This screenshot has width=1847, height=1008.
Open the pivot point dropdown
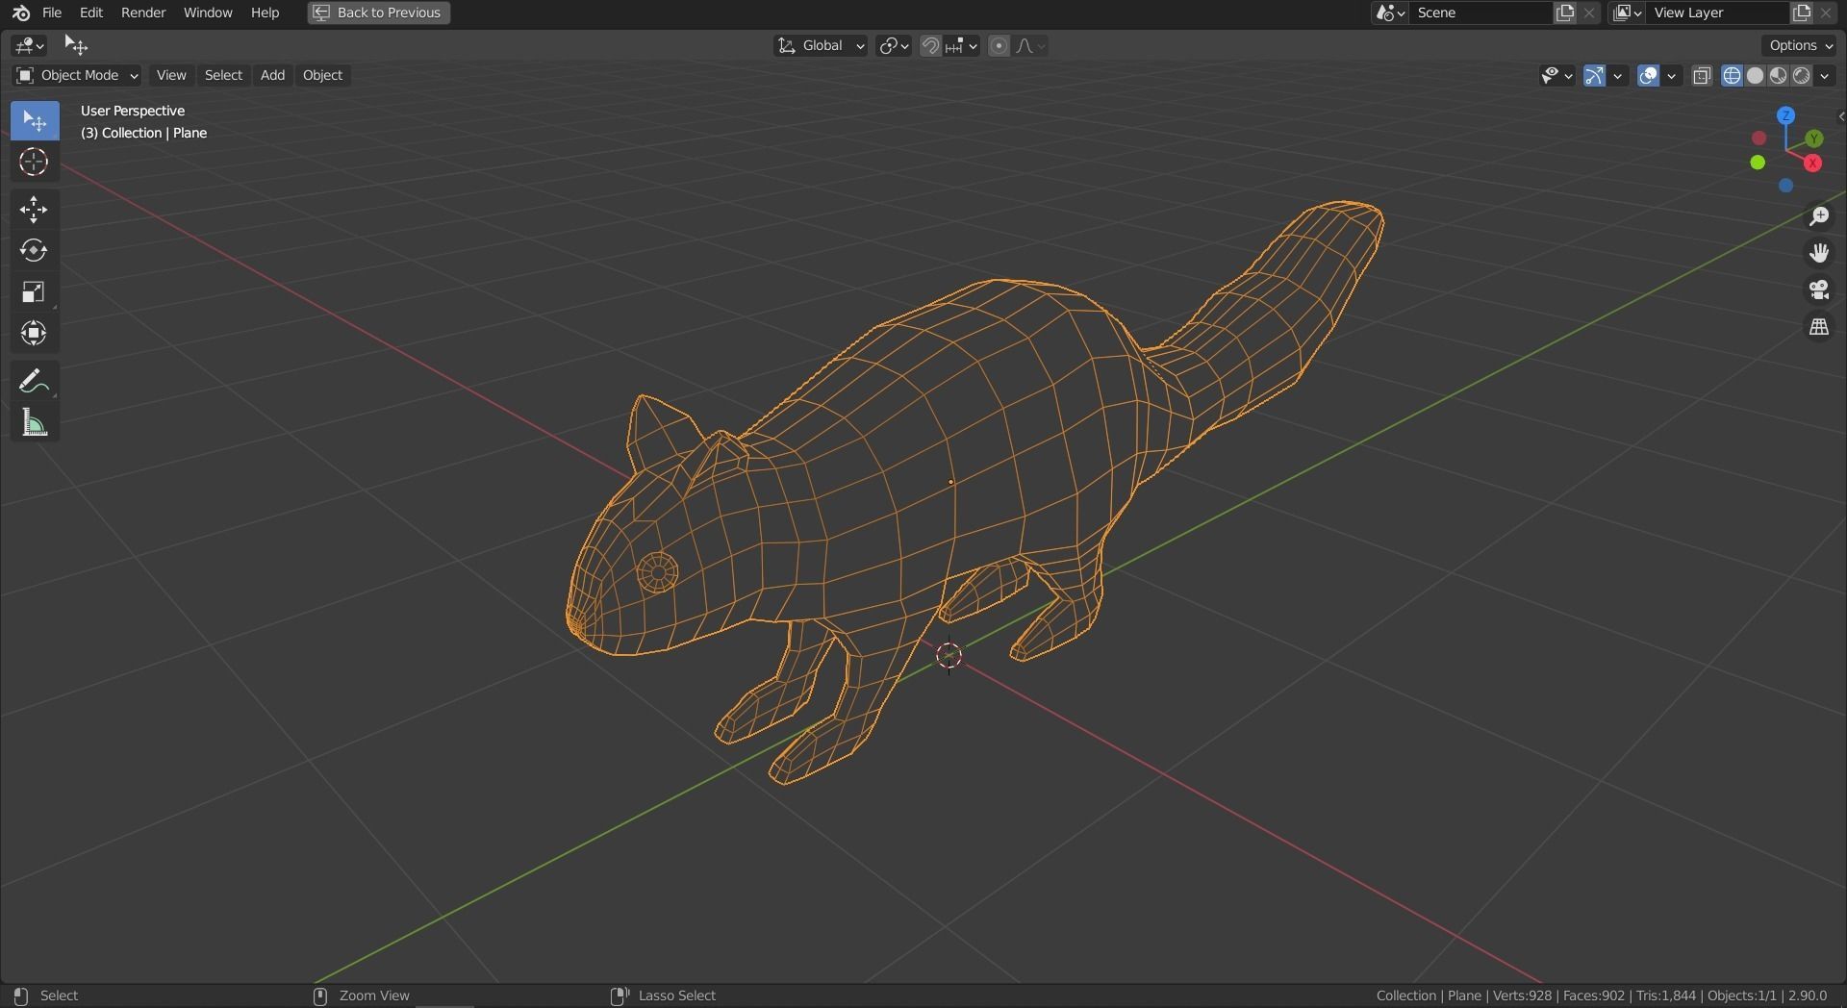(x=894, y=45)
